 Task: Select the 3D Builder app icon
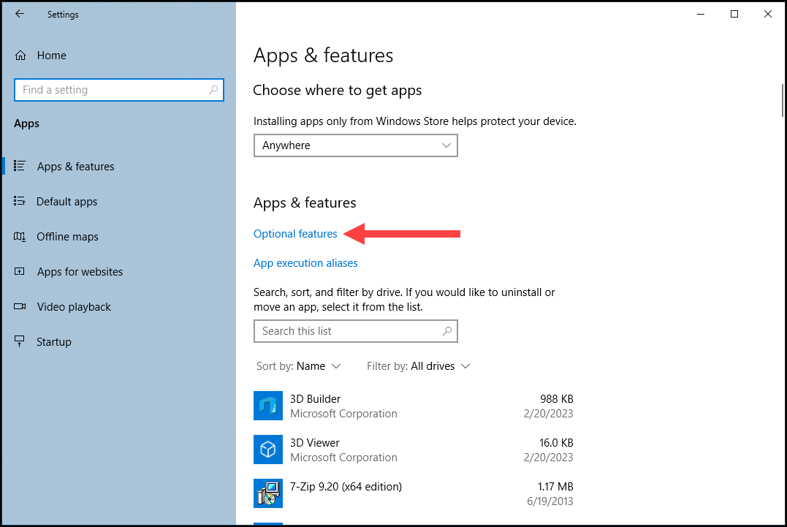coord(268,406)
